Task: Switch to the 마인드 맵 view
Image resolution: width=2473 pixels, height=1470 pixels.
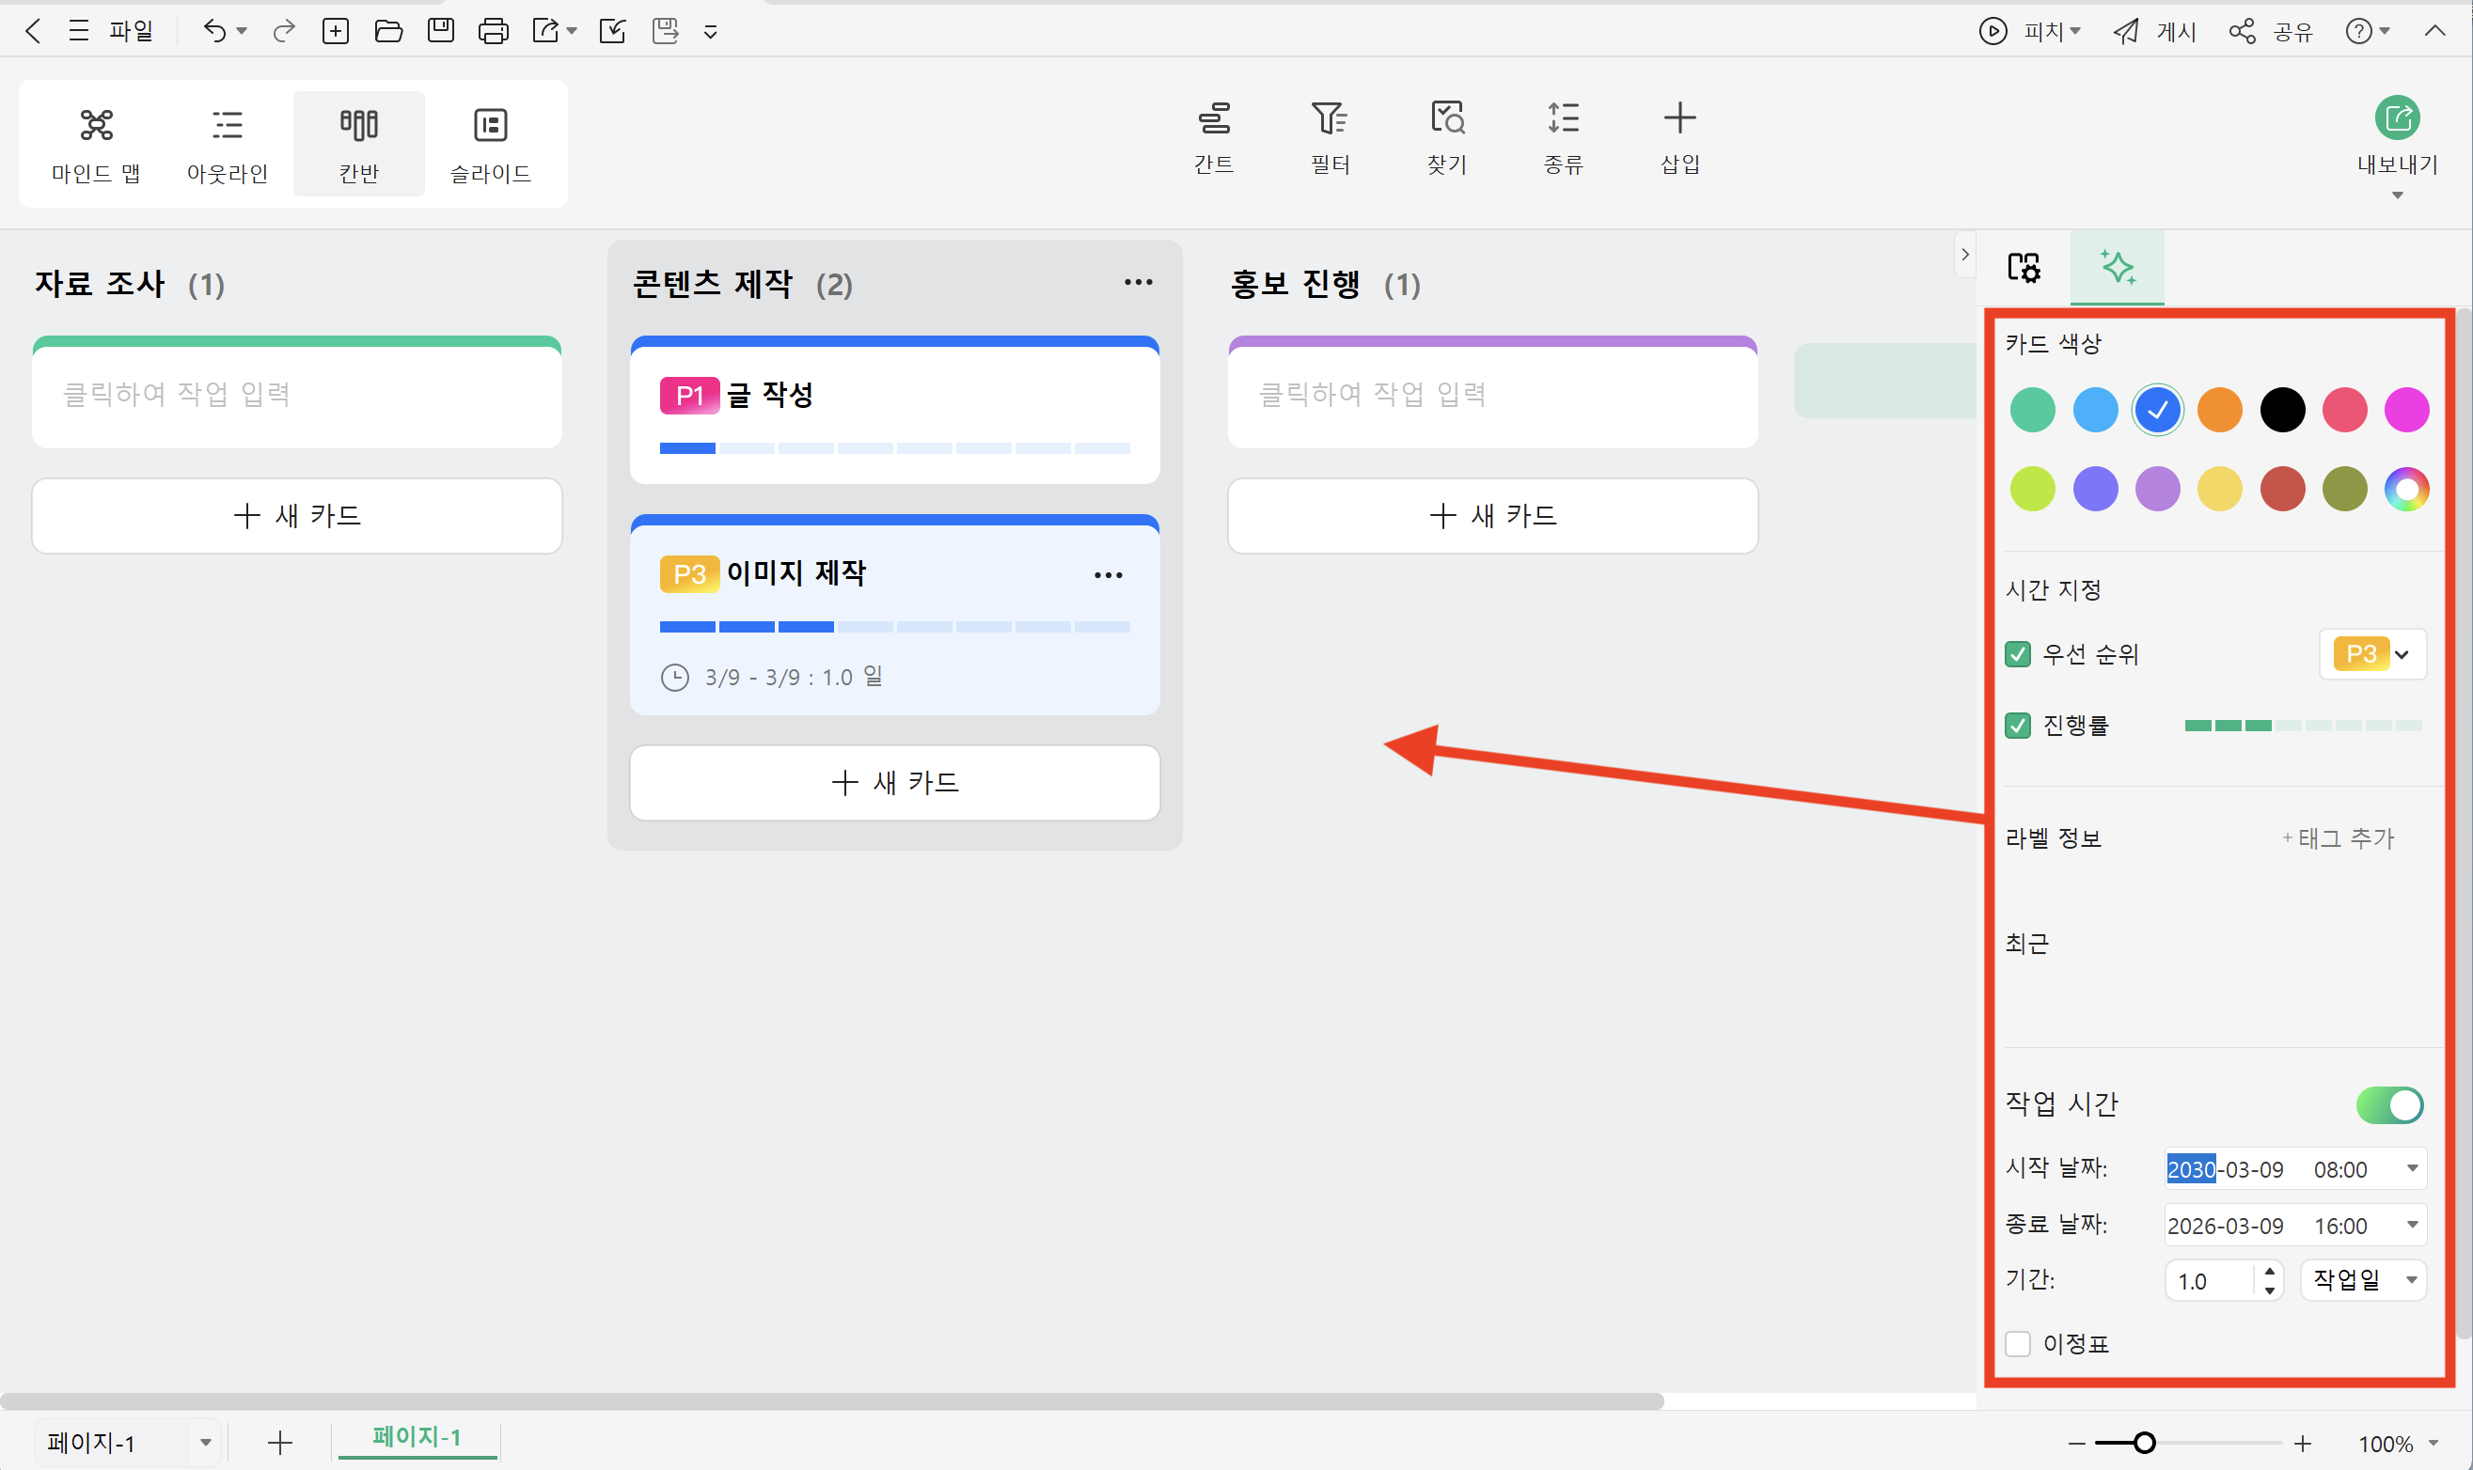Action: (x=95, y=142)
